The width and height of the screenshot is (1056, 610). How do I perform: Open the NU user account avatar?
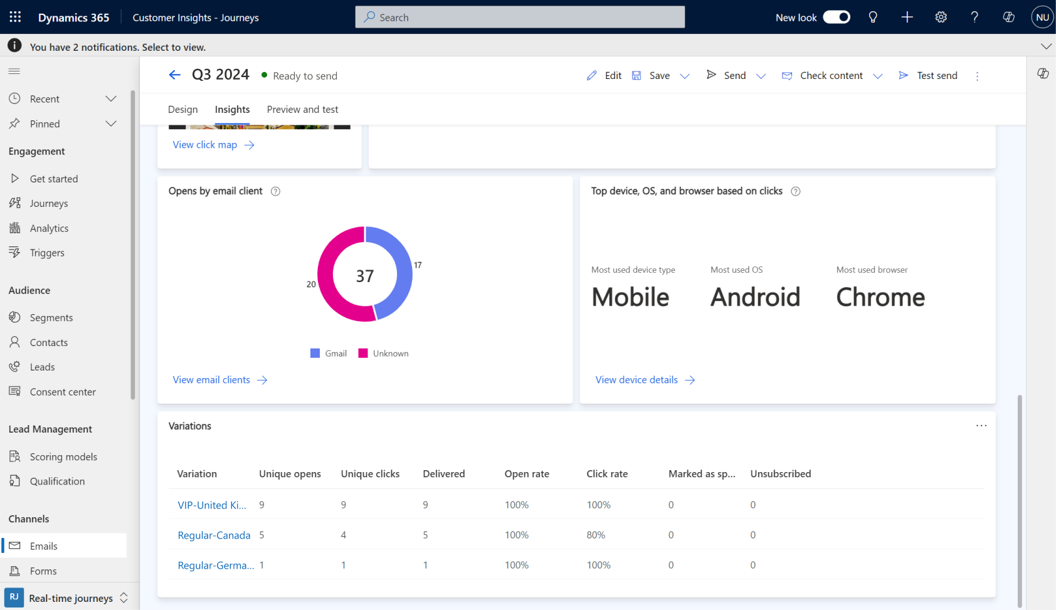[x=1042, y=17]
